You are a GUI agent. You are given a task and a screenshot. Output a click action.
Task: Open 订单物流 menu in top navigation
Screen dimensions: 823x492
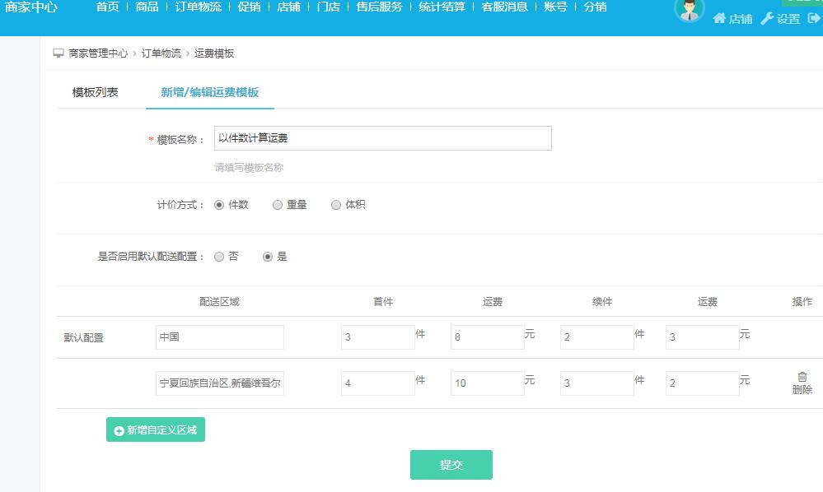point(198,7)
